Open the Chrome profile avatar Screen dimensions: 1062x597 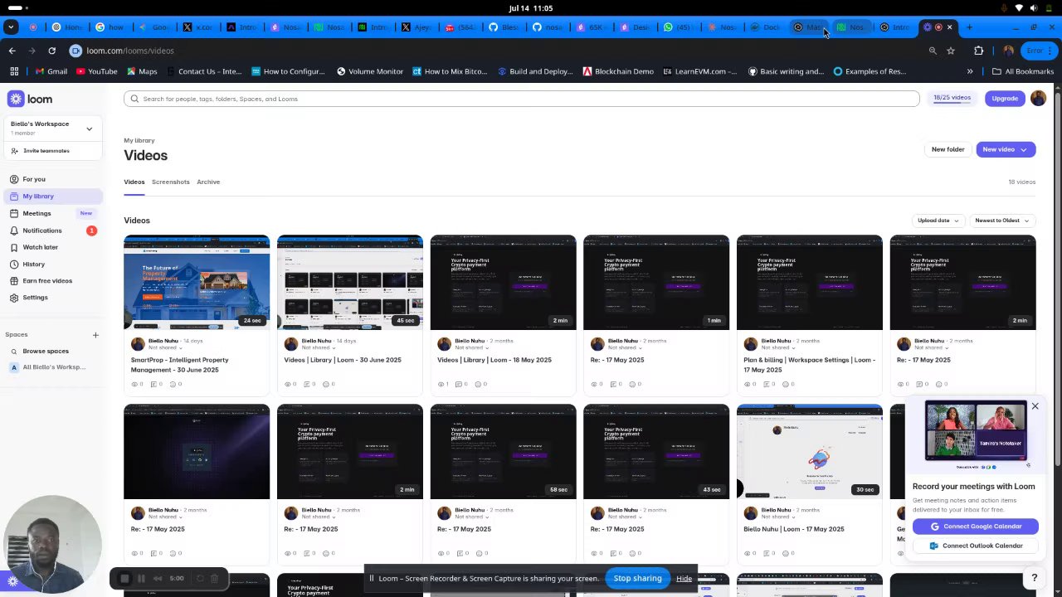coord(1008,51)
